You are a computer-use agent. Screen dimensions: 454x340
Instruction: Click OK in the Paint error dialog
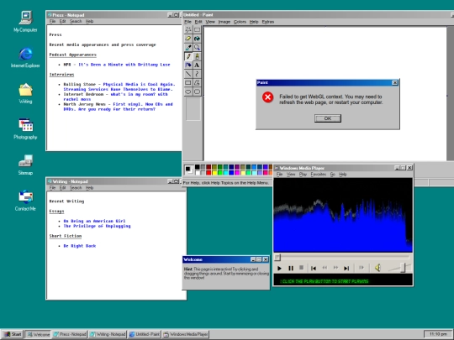[328, 118]
